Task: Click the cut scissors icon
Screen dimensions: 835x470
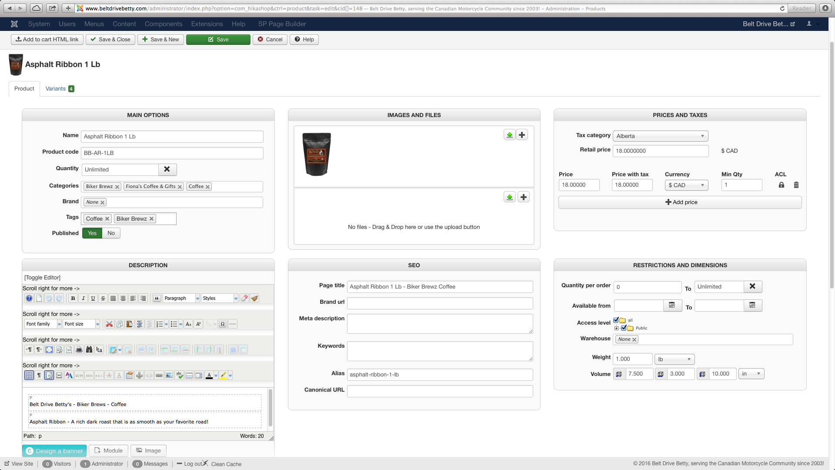Action: (109, 324)
